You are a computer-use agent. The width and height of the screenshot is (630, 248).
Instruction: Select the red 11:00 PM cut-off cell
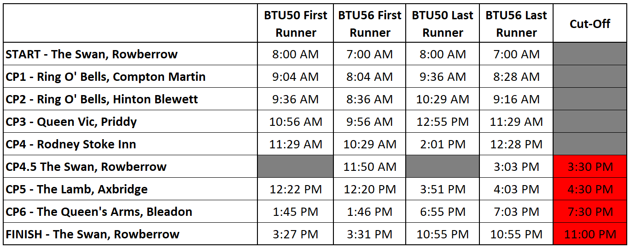tap(590, 234)
